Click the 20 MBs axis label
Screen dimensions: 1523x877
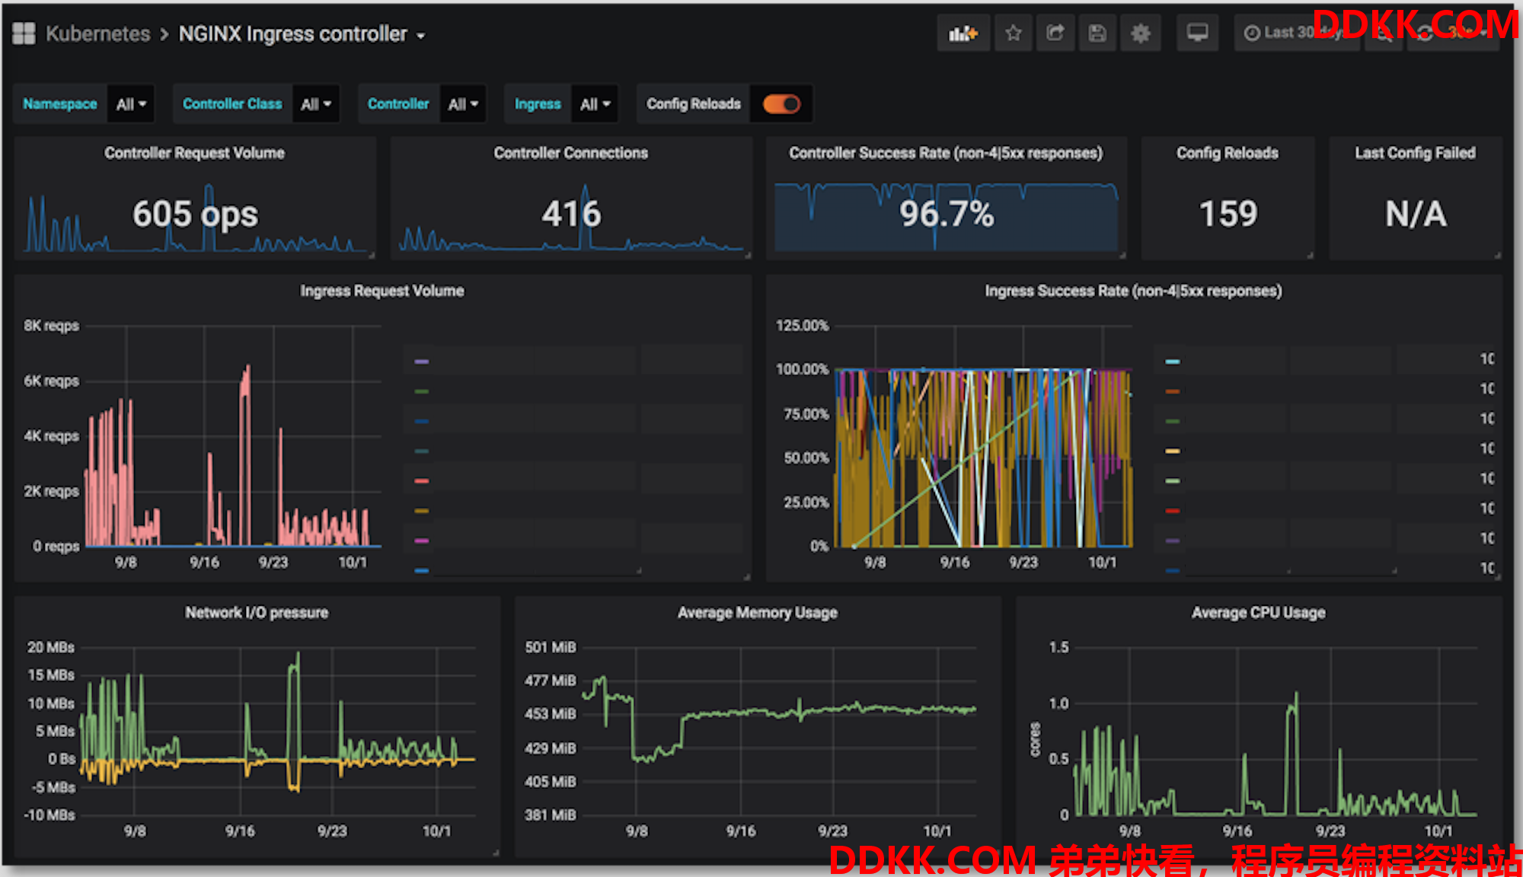coord(51,648)
